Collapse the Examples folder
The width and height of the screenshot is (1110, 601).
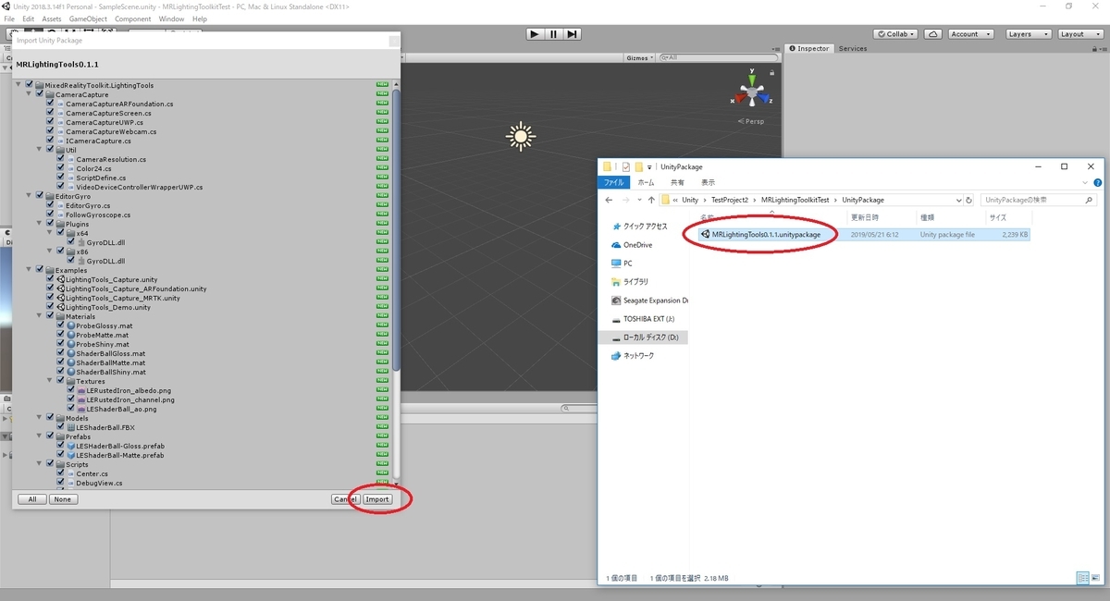pos(30,270)
